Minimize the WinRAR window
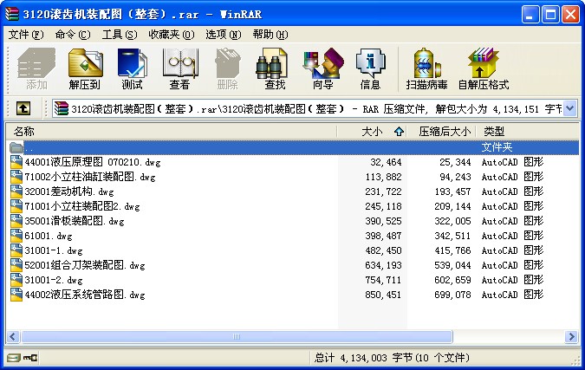This screenshot has width=585, height=370. (x=530, y=14)
